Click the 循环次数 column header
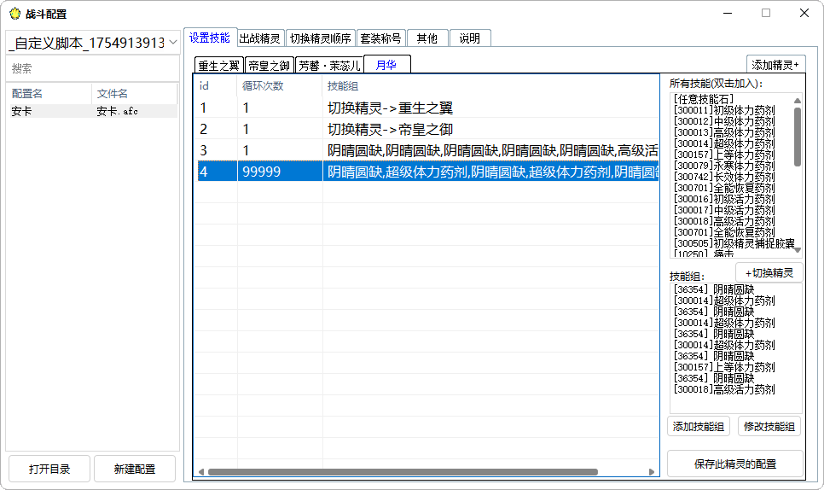Image resolution: width=824 pixels, height=490 pixels. pyautogui.click(x=279, y=85)
